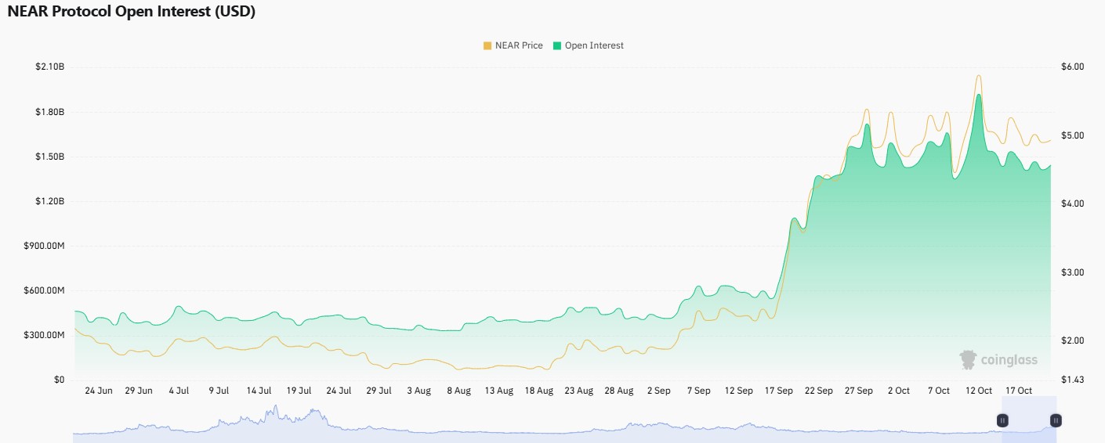Click the $2.10B left axis label

[x=49, y=67]
